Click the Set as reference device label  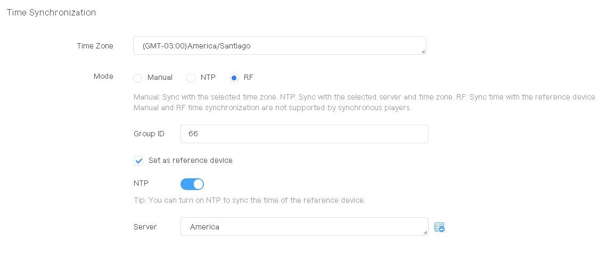(x=191, y=160)
